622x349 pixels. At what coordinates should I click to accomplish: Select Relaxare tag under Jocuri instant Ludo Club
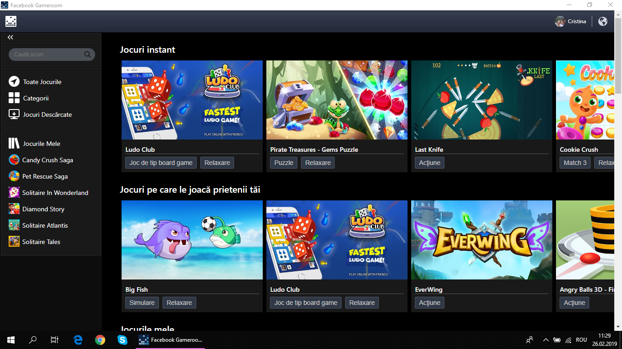[x=217, y=163]
